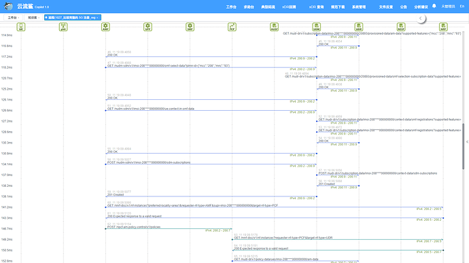The image size is (469, 263).
Task: Open the notifications bell
Action: point(434,6)
